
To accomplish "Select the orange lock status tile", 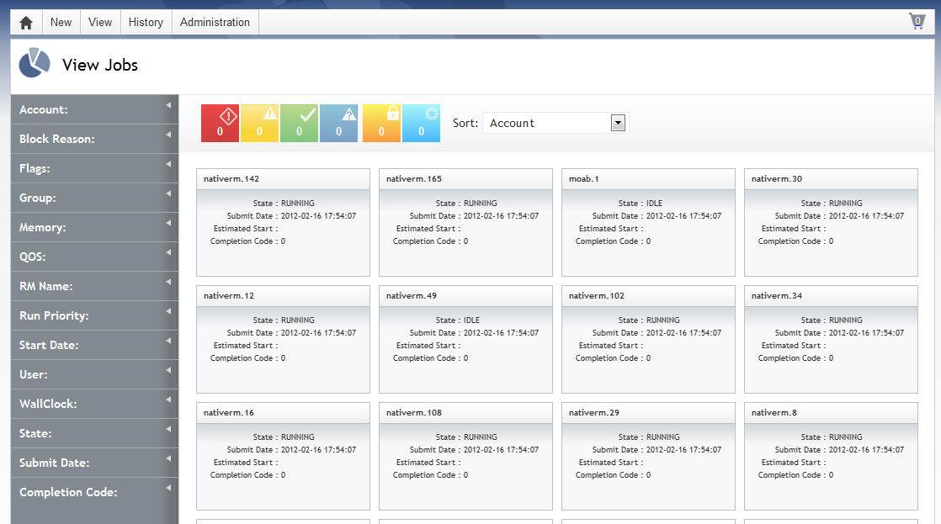I will [x=381, y=123].
